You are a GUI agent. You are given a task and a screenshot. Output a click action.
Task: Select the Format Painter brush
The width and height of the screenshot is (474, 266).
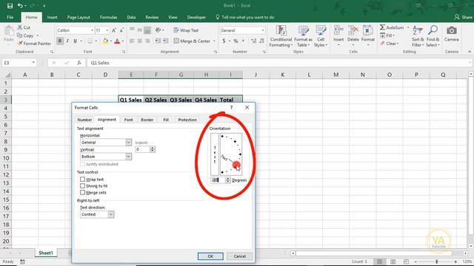[x=20, y=44]
